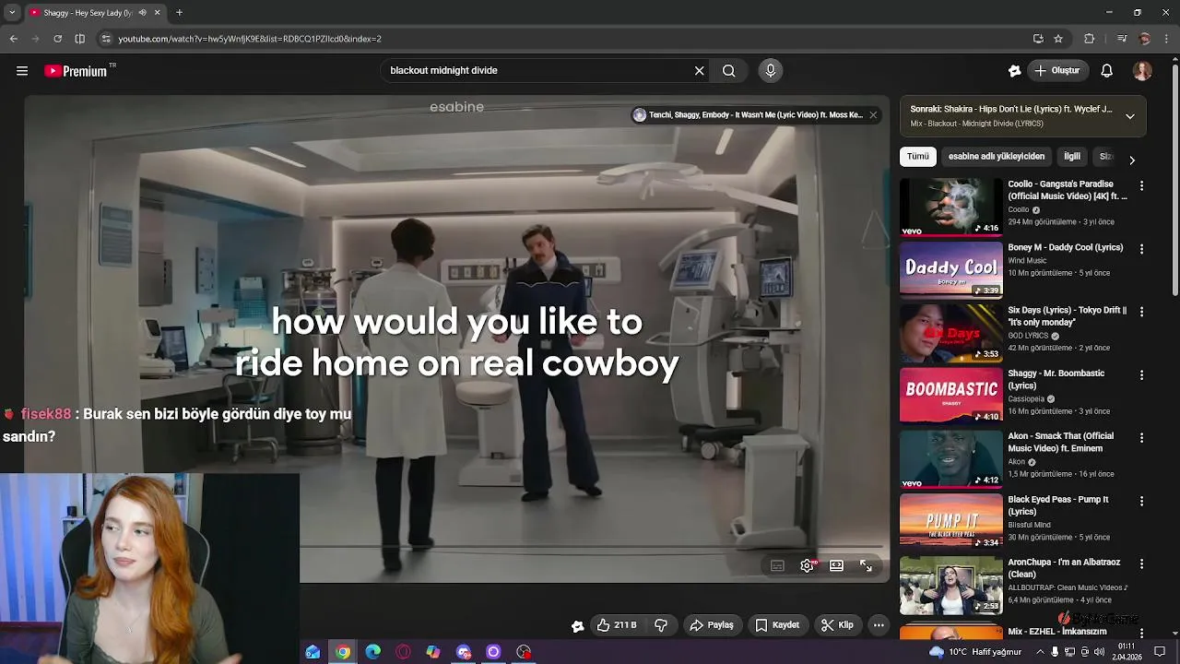Open YouTube notifications bell

(x=1107, y=71)
